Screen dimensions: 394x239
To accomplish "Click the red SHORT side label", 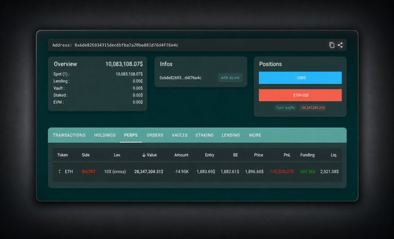I will click(88, 172).
